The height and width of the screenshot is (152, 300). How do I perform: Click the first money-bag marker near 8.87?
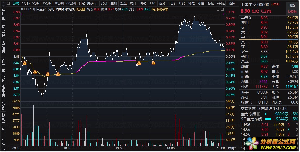[24, 63]
